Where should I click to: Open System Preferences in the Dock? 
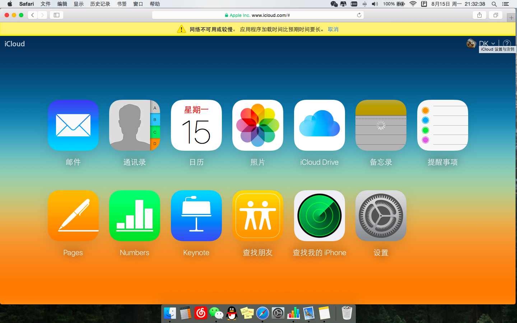278,313
